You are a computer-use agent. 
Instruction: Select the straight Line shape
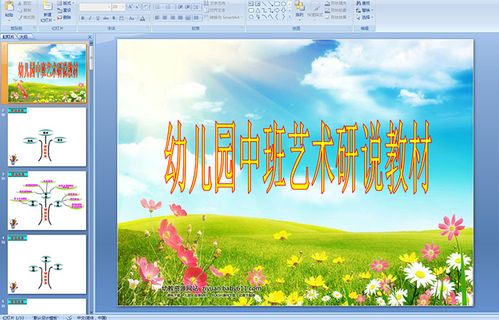coord(264,4)
